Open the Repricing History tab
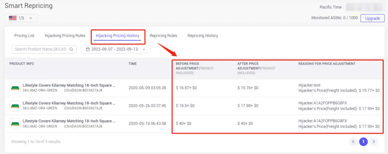 [203, 36]
